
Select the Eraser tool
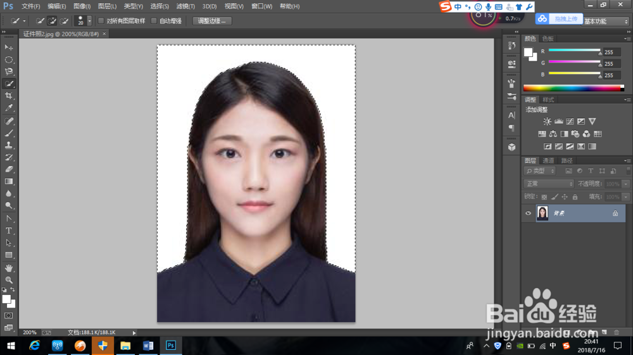point(8,169)
